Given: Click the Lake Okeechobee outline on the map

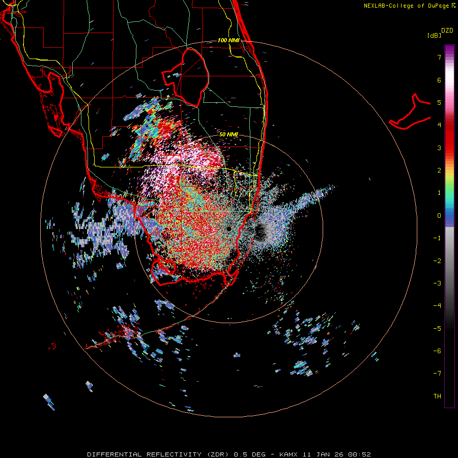Looking at the screenshot, I should tap(185, 77).
